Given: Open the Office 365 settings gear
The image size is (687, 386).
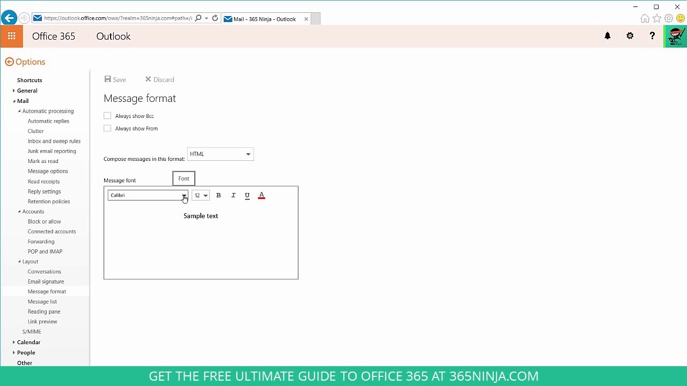Looking at the screenshot, I should click(x=630, y=36).
